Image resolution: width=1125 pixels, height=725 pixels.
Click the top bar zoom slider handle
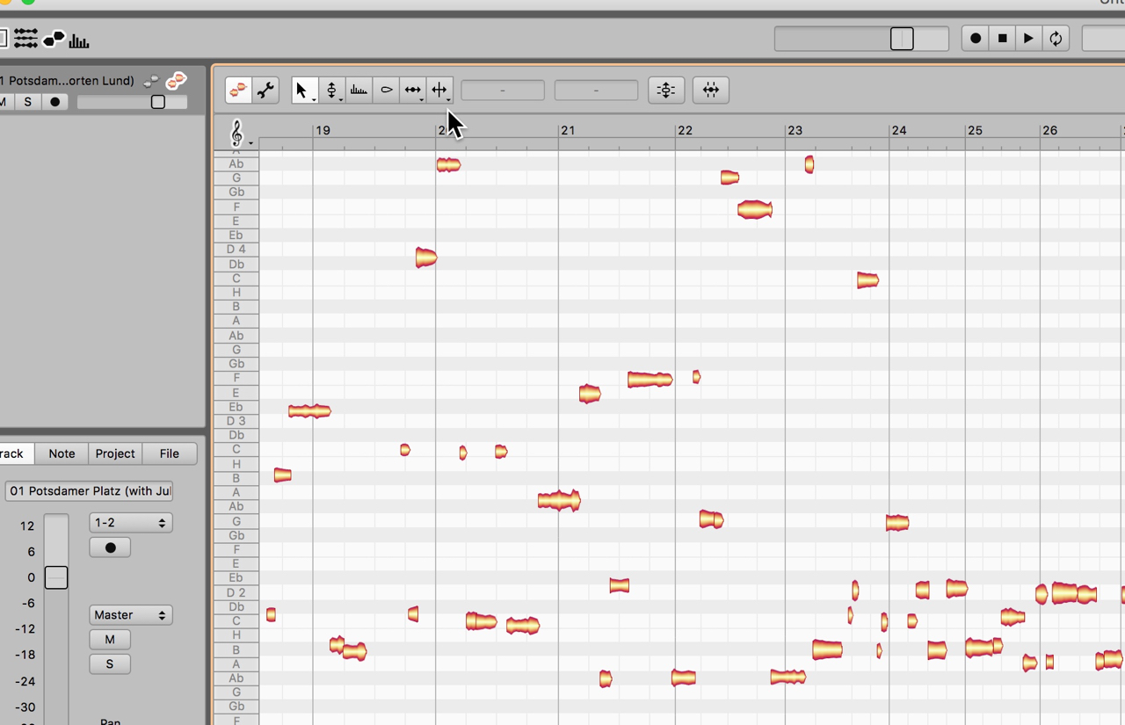coord(902,39)
